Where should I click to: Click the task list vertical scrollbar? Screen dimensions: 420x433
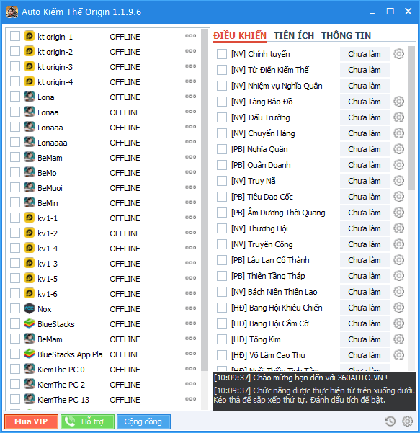(x=411, y=118)
